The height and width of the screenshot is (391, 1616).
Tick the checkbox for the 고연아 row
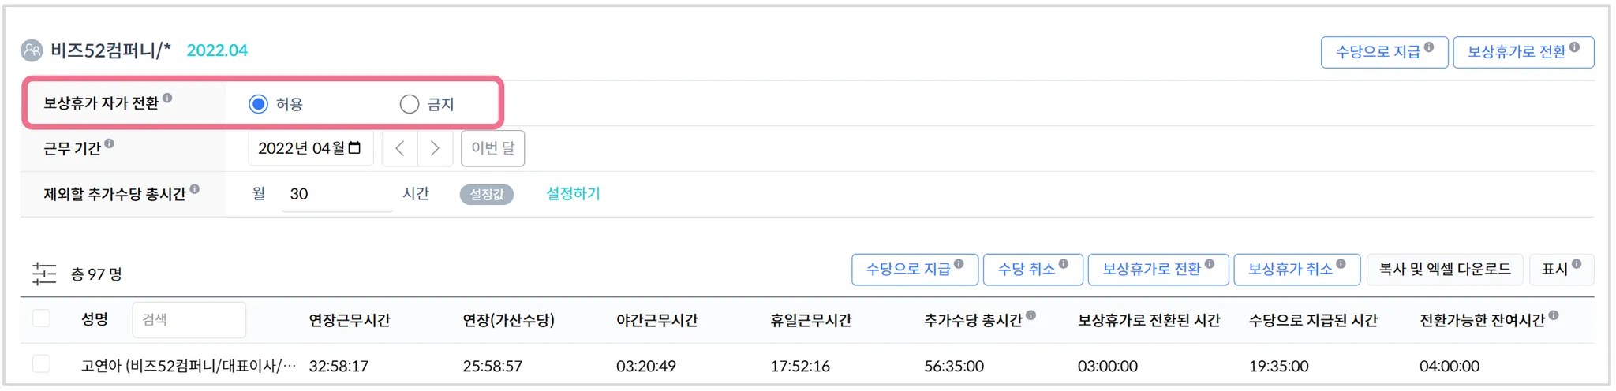[41, 363]
